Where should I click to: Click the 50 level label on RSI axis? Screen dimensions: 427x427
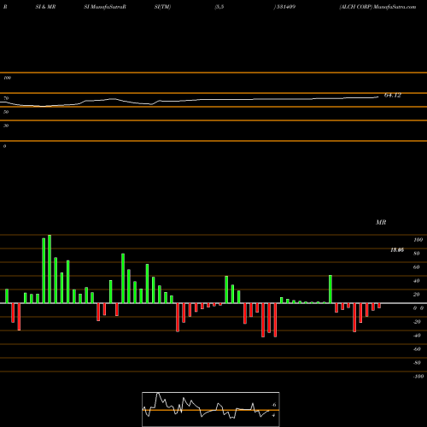tap(6, 112)
